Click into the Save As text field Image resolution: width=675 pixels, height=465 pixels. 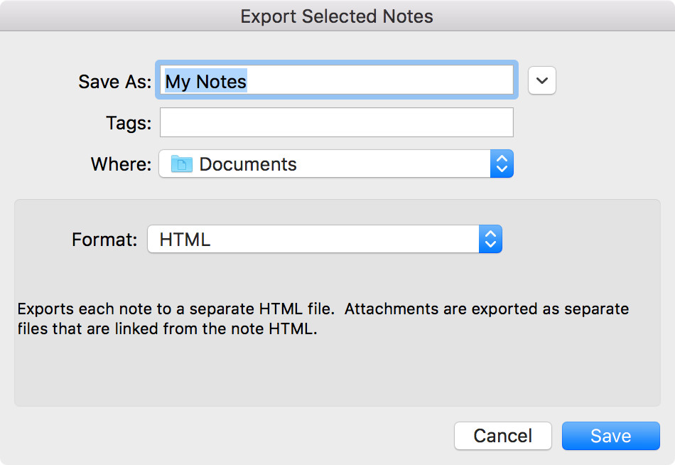[x=337, y=80]
